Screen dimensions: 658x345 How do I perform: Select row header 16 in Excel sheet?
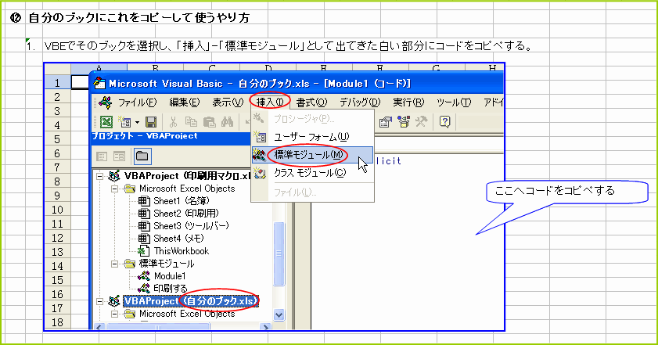pos(57,294)
